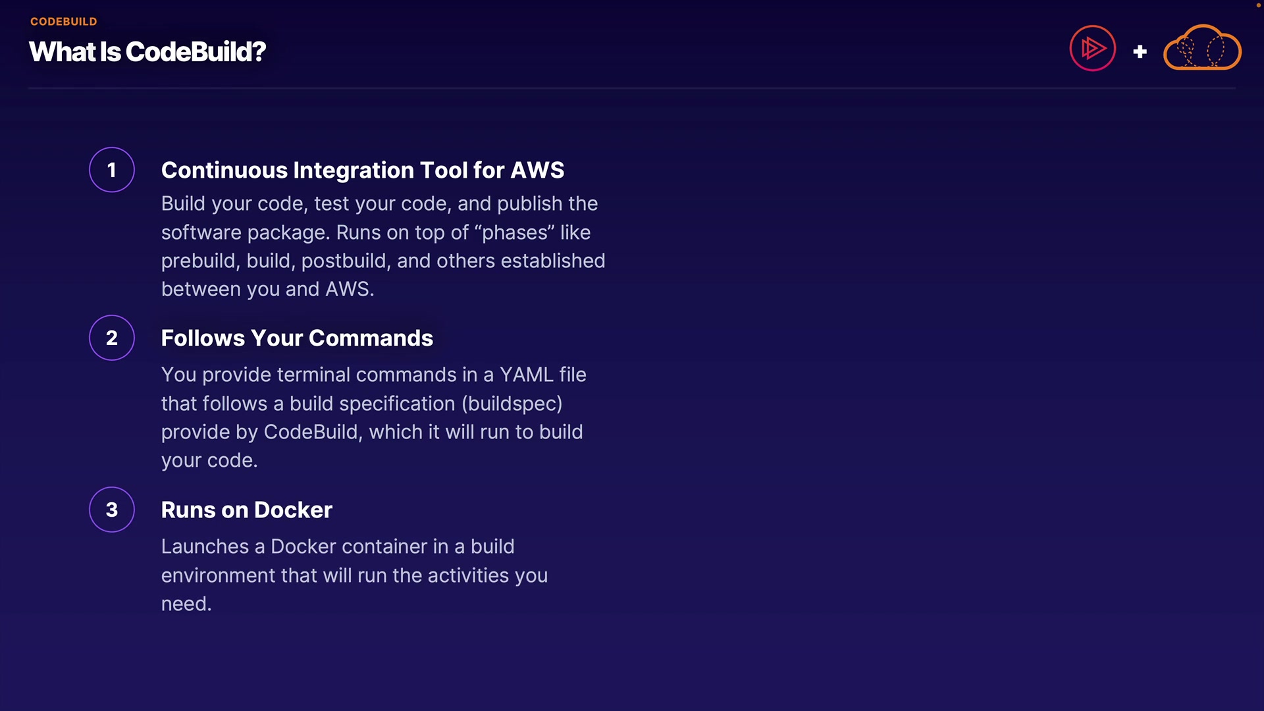Select the circled number 3 badge
Viewport: 1264px width, 711px height.
112,510
